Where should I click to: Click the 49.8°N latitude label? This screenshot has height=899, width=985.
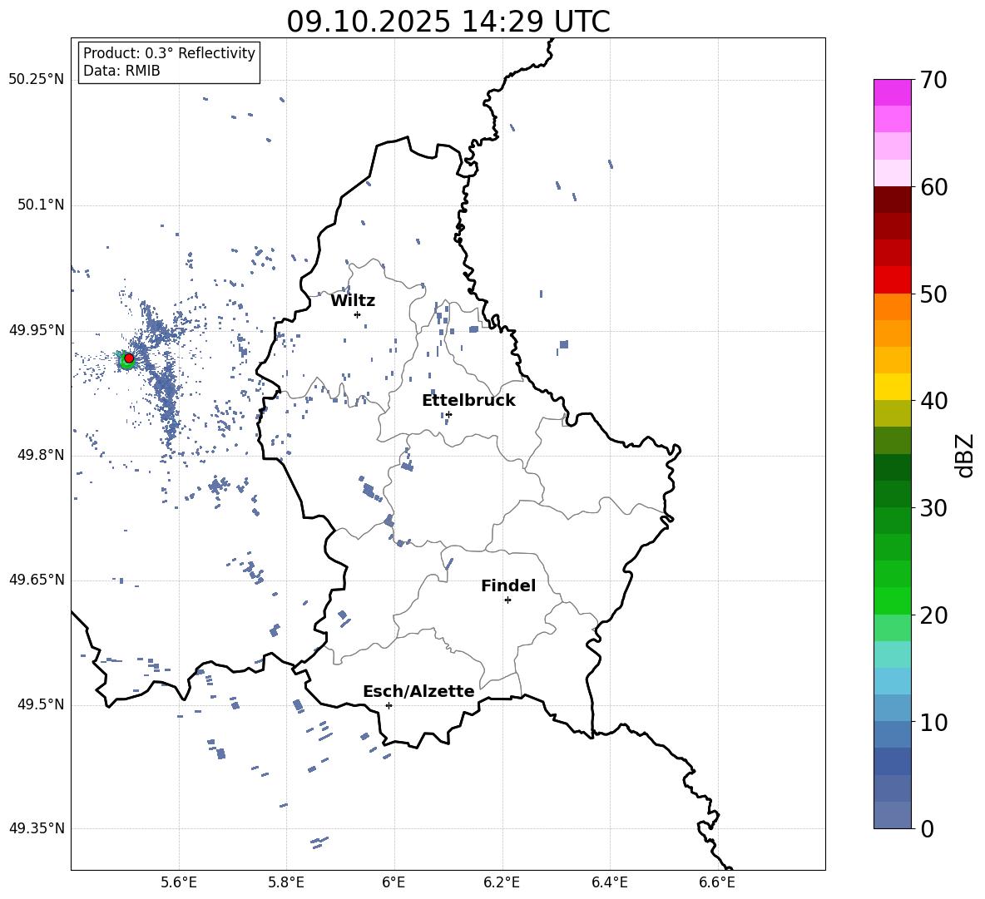[x=41, y=455]
